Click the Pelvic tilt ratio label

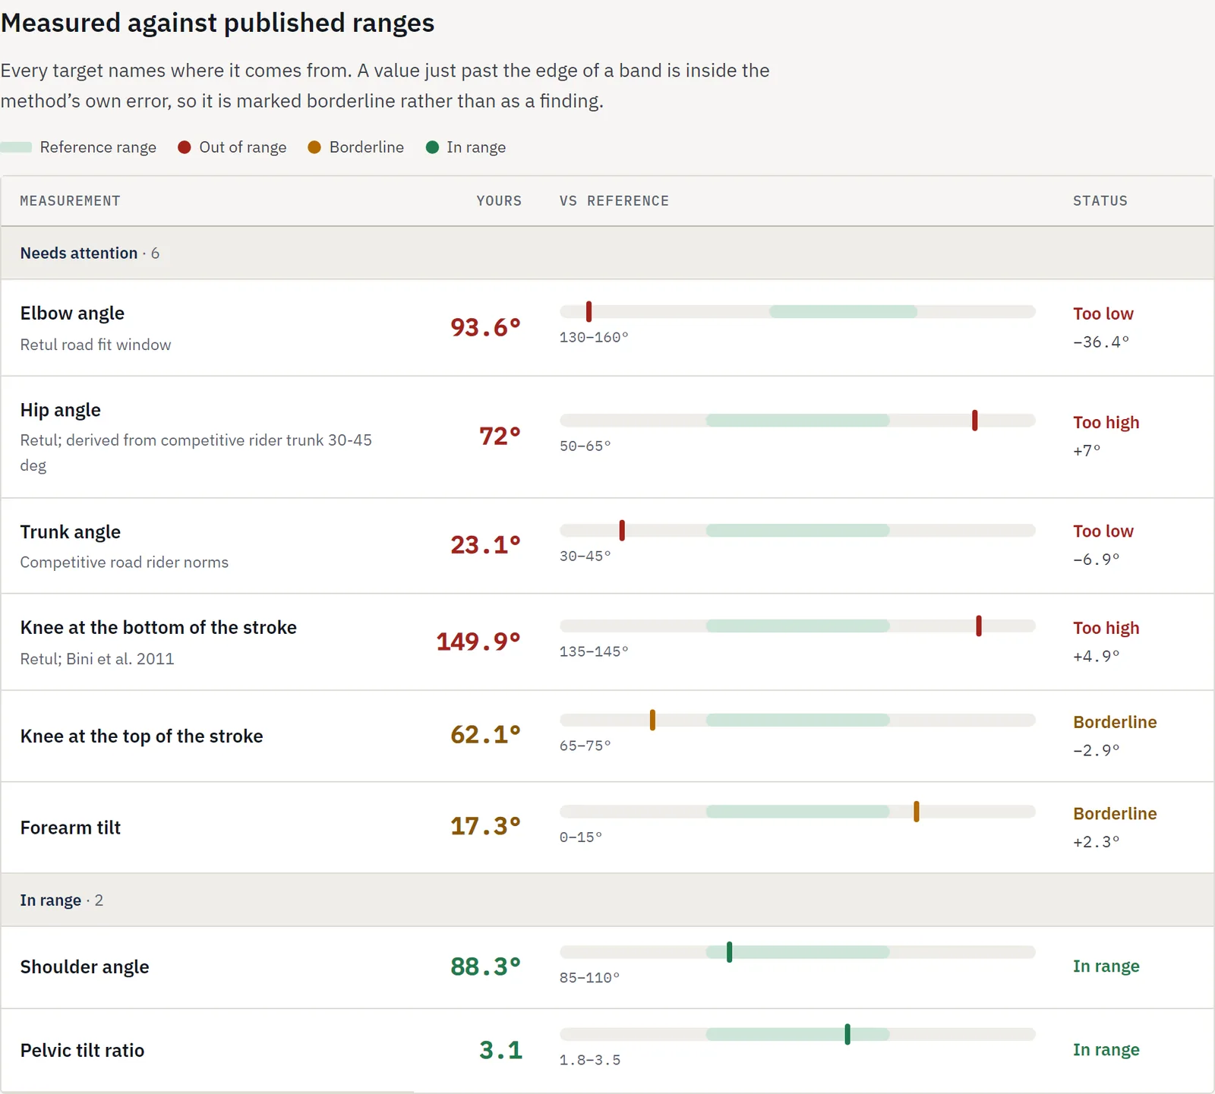(82, 1051)
